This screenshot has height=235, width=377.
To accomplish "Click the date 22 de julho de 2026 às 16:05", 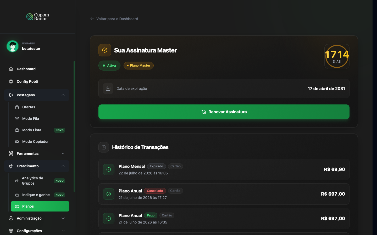I will 143,173.
